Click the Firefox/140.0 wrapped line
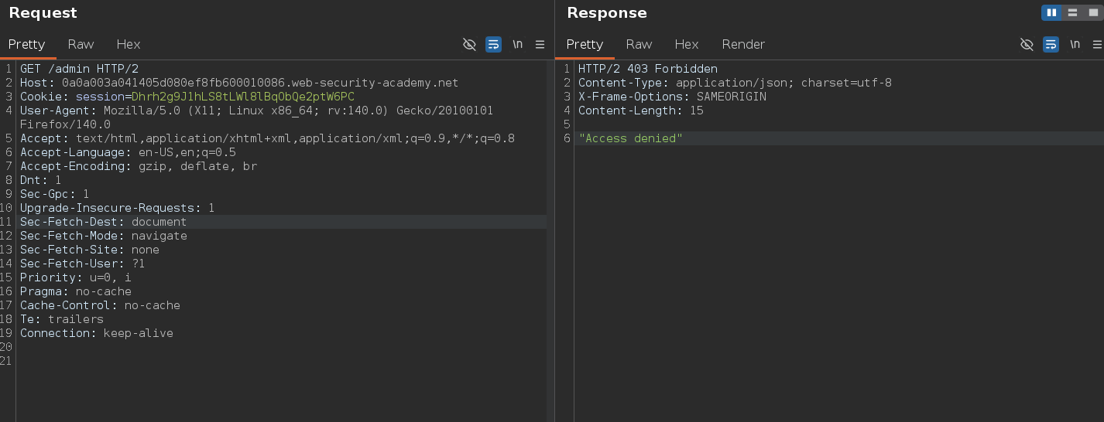The width and height of the screenshot is (1104, 422). [x=65, y=124]
